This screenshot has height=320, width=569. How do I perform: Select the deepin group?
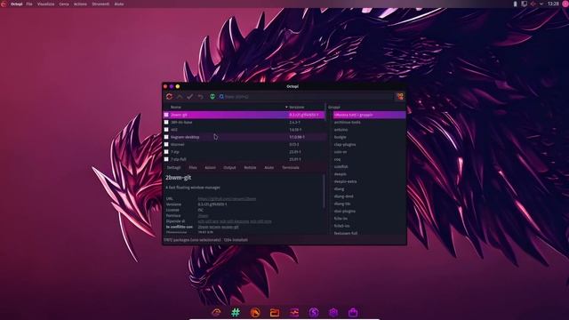click(x=340, y=174)
